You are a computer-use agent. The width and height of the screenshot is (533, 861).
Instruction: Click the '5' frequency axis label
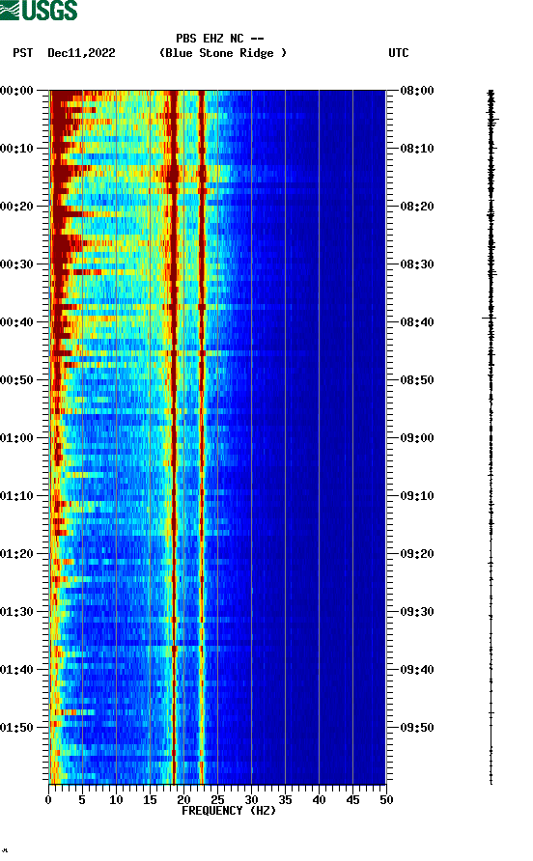(82, 800)
